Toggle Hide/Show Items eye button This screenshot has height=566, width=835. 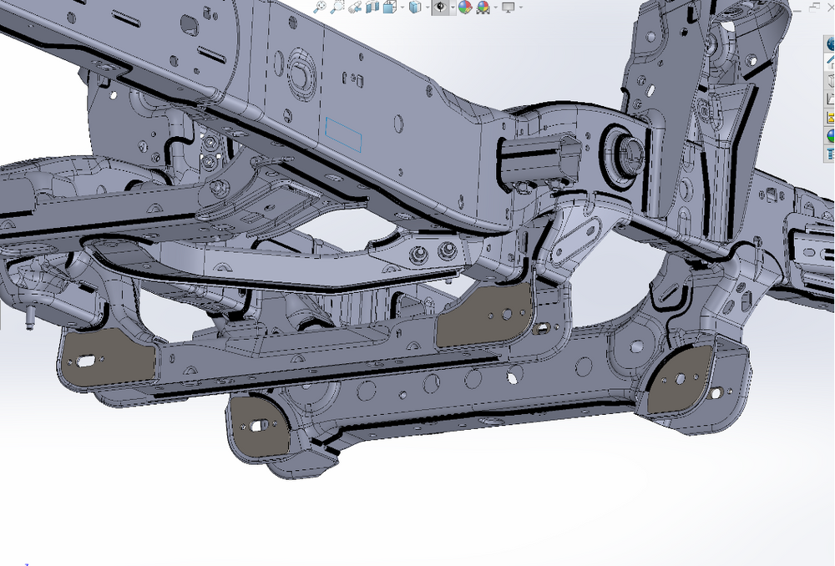[x=440, y=8]
